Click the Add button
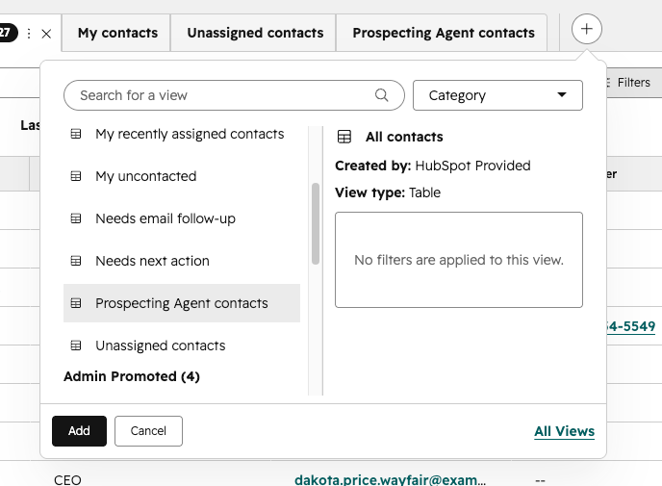The width and height of the screenshot is (662, 486). [x=79, y=431]
